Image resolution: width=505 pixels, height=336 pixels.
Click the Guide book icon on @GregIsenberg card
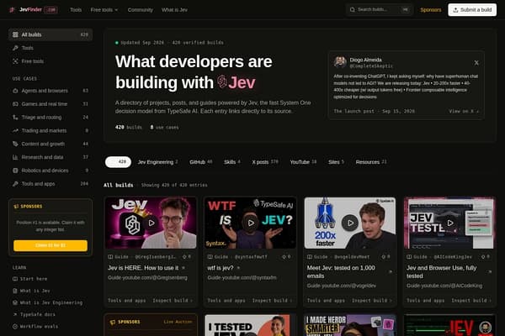coord(110,257)
